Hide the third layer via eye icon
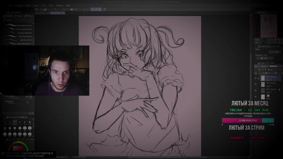The height and width of the screenshot is (159, 283). [256, 91]
